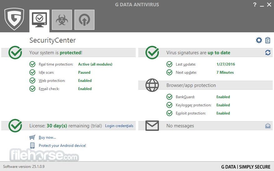
Task: Click the large mail envelope icon
Action: coord(152,126)
